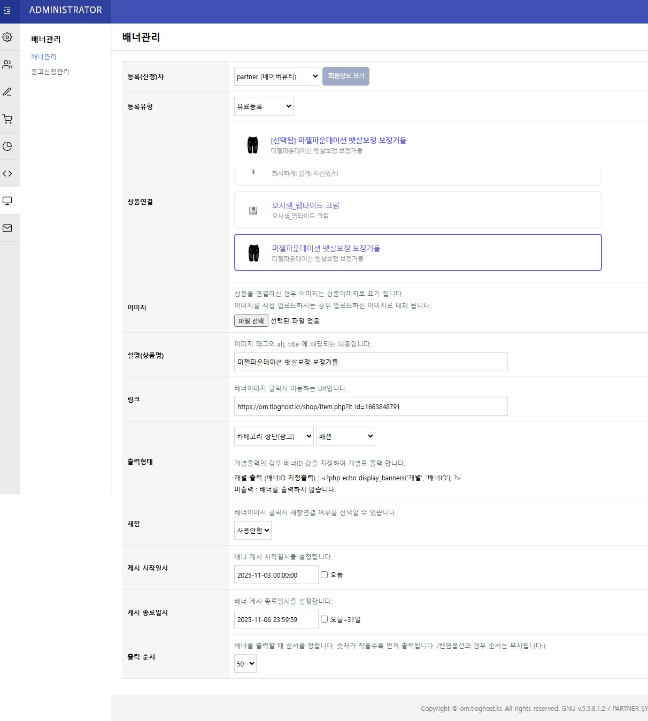Click the shopping cart icon
The image size is (648, 721).
pos(8,119)
